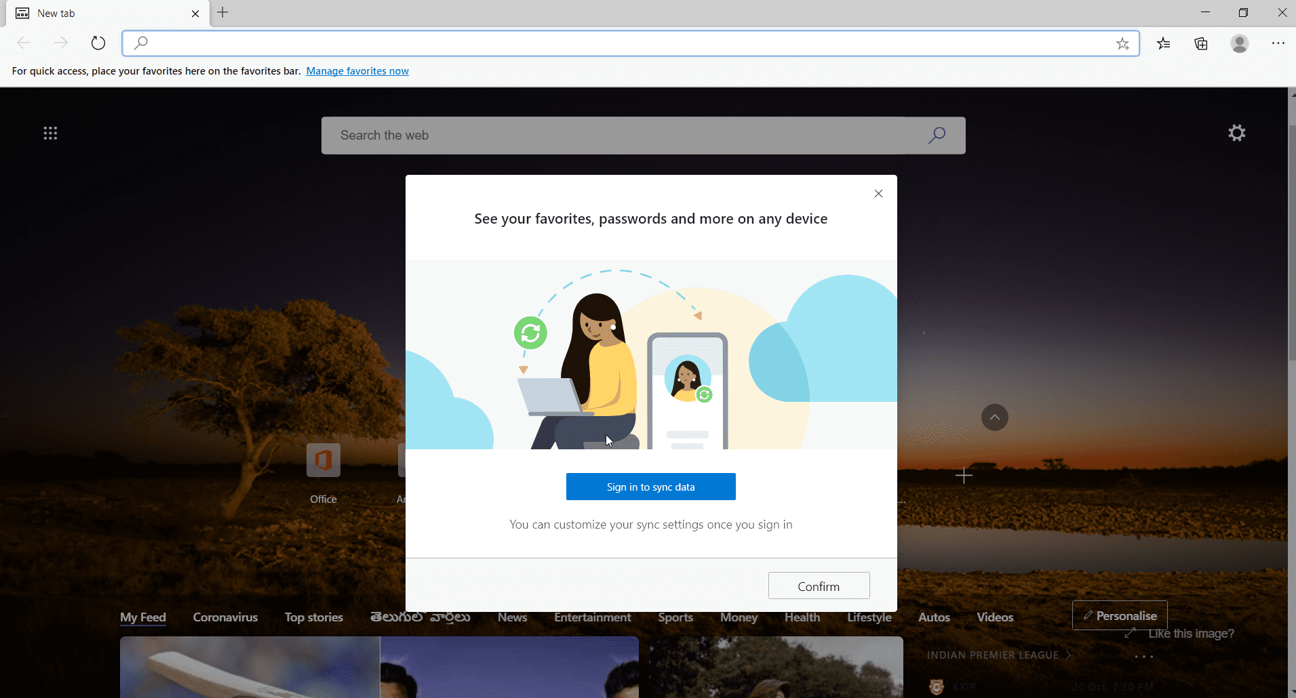Open Collections from the toolbar

click(x=1201, y=43)
